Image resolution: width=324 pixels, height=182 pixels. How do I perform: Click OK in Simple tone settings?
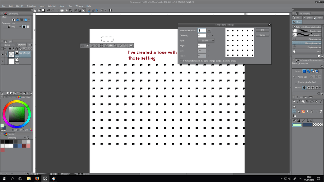[x=263, y=30]
